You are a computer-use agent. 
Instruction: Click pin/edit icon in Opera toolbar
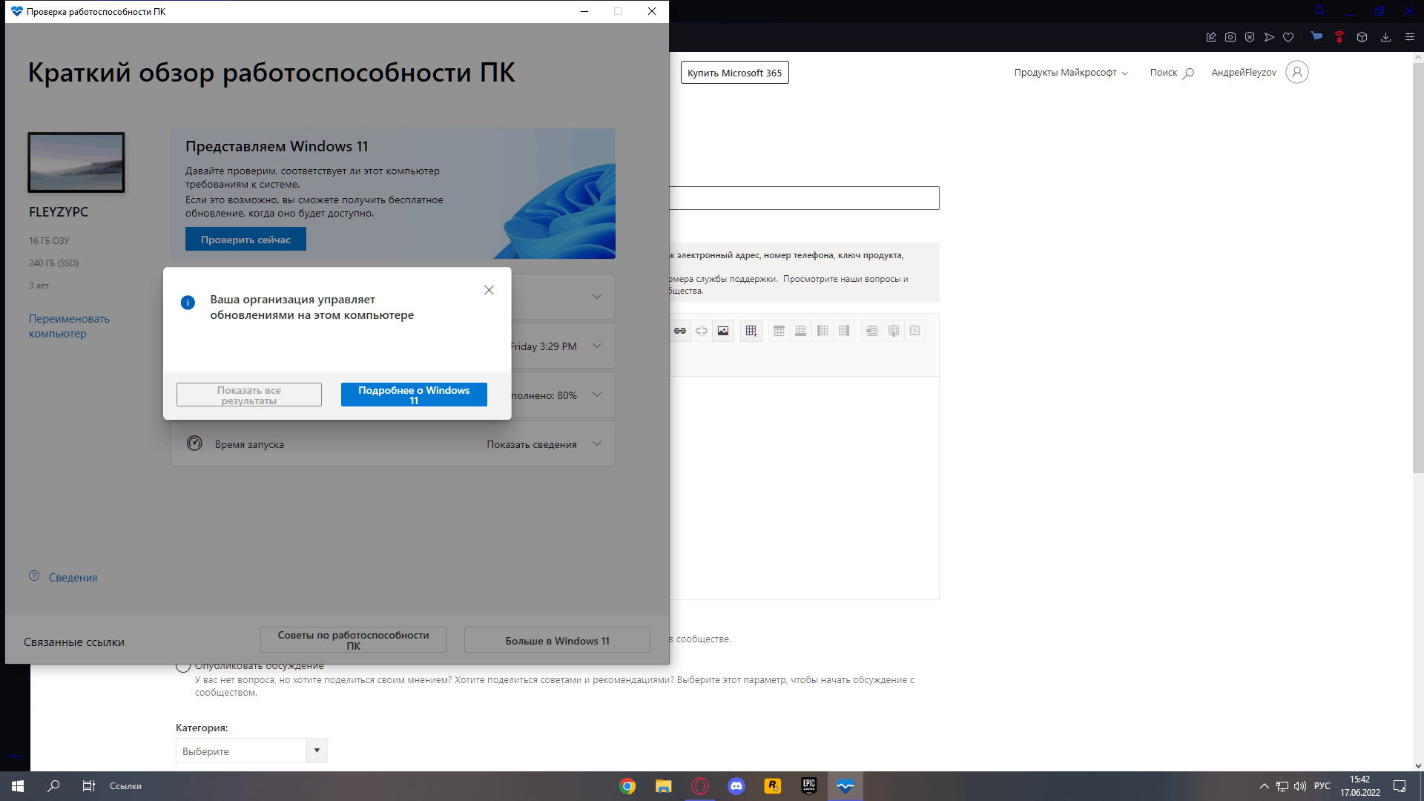tap(1211, 37)
